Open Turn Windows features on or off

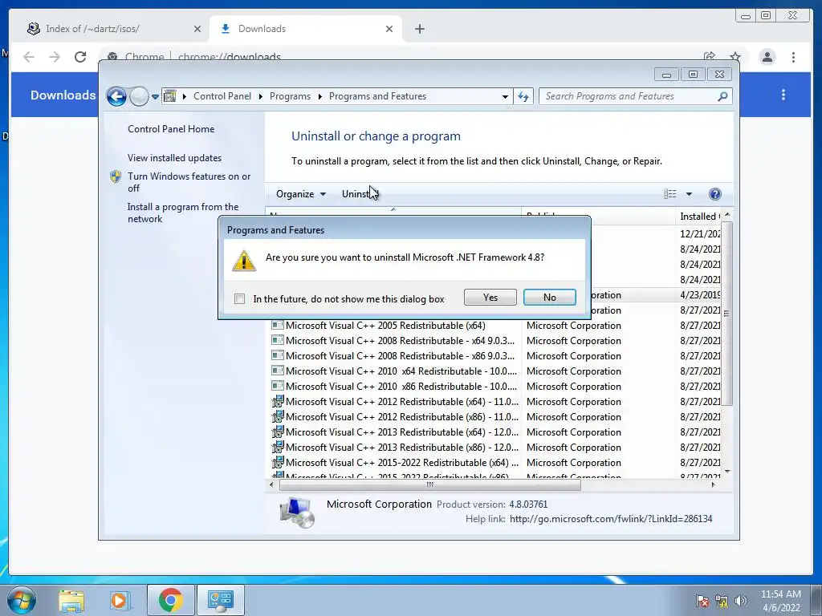(x=189, y=182)
